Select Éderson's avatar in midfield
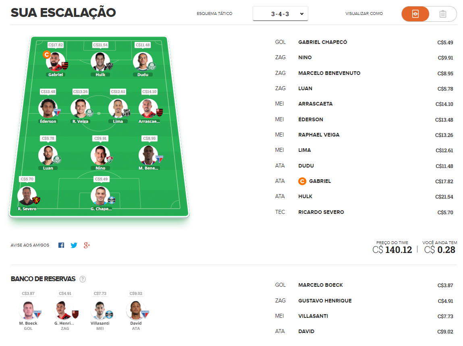Viewport: 463px width, 346px height. 48,108
